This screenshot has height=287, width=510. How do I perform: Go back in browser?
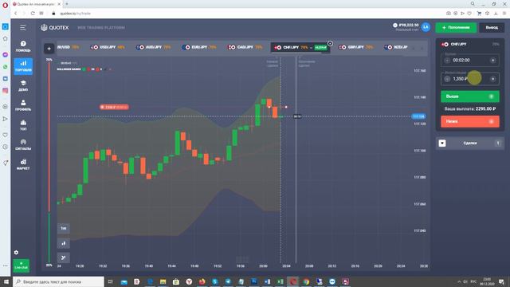click(x=15, y=14)
